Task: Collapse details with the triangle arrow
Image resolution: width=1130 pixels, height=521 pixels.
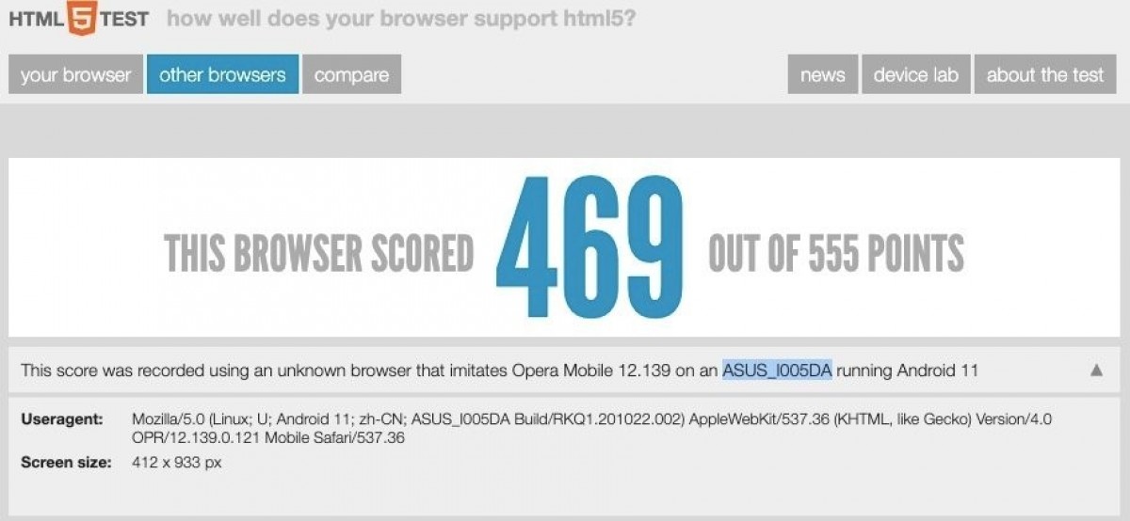Action: [1096, 371]
